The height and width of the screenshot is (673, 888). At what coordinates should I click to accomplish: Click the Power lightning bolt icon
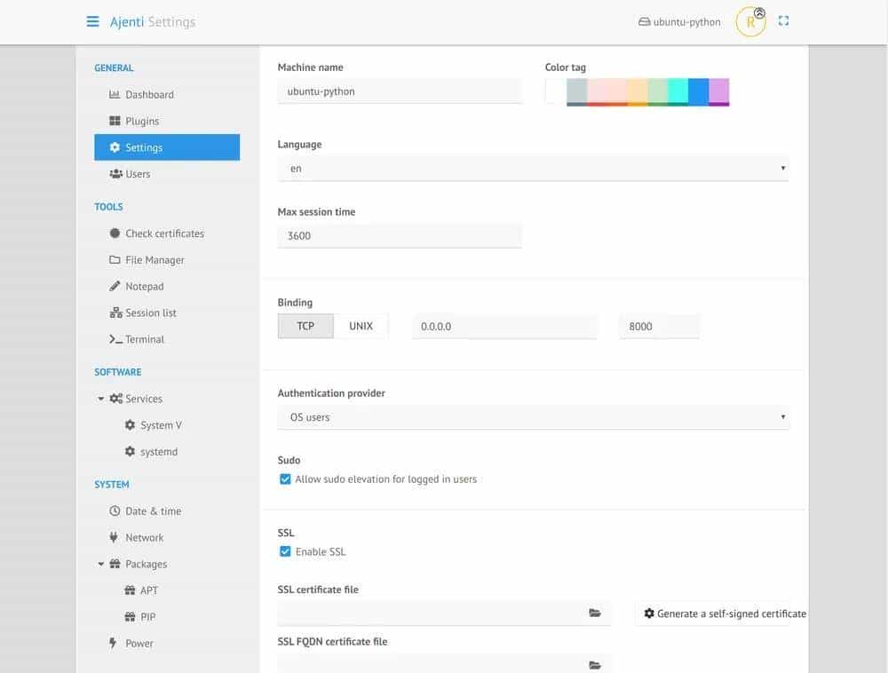tap(113, 644)
